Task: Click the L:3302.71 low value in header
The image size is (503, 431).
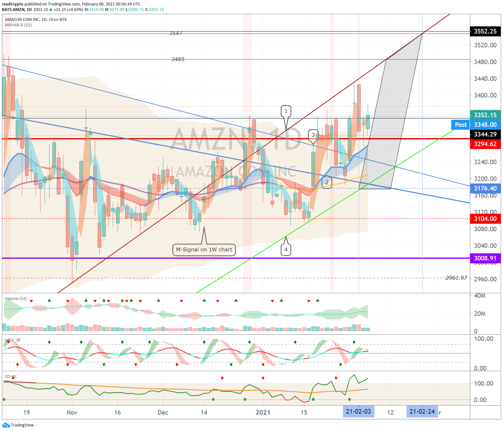Action: click(x=135, y=10)
